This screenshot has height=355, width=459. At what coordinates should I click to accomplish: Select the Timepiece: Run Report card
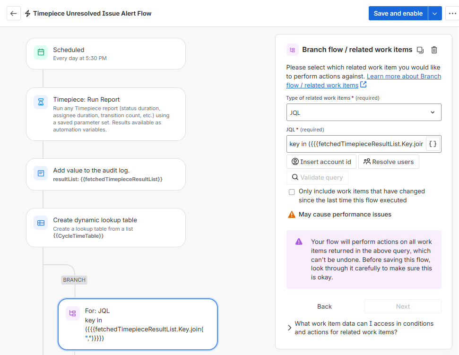point(106,114)
